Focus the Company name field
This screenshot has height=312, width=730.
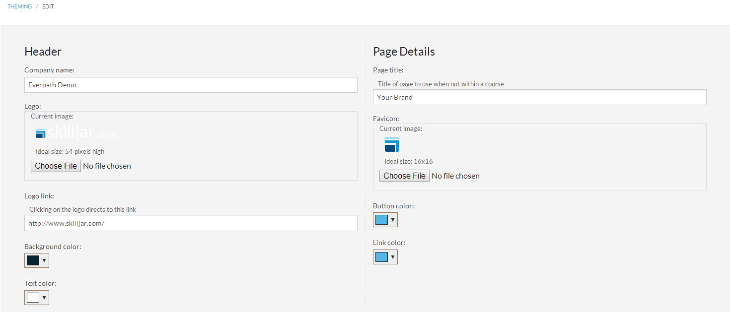[x=191, y=85]
